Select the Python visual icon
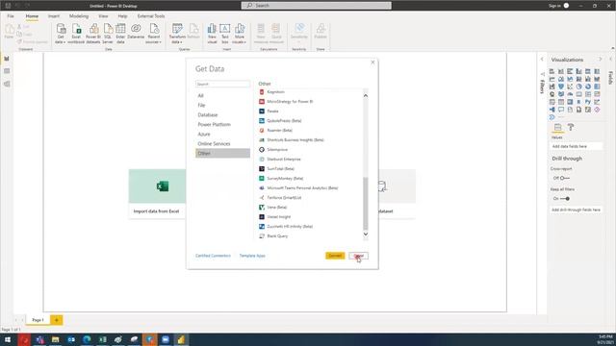Image resolution: width=616 pixels, height=346 pixels. (588, 102)
